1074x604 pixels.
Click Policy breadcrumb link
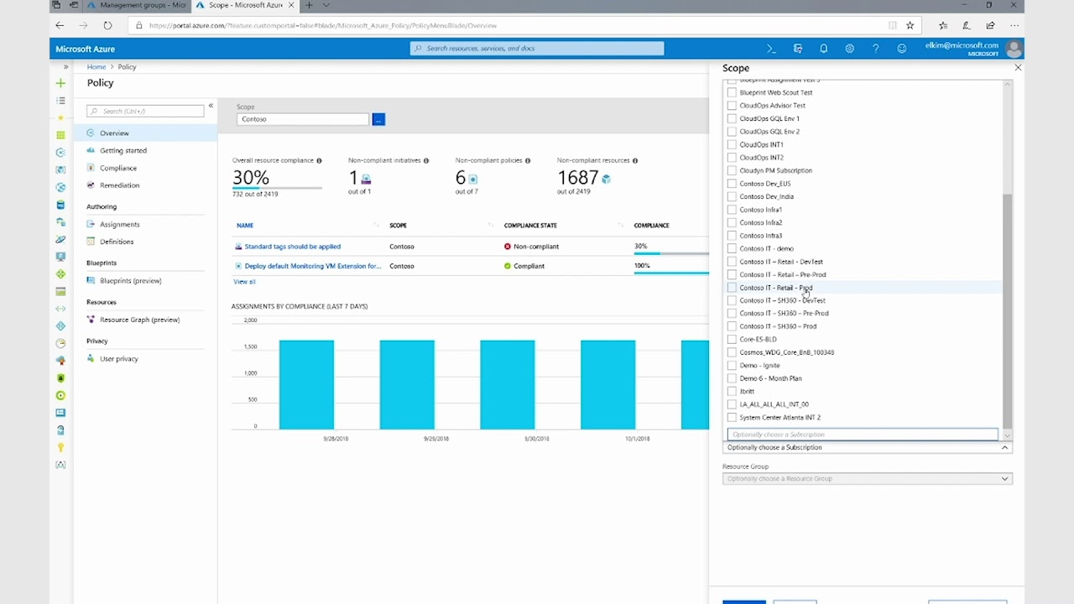point(127,66)
